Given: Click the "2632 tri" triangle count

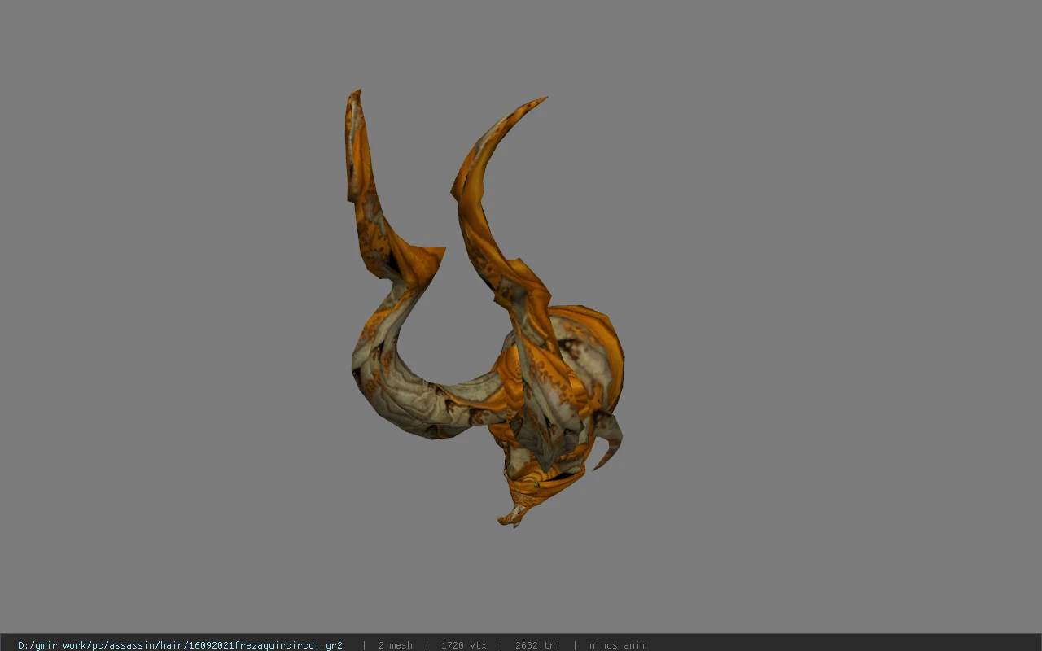Looking at the screenshot, I should tap(537, 645).
